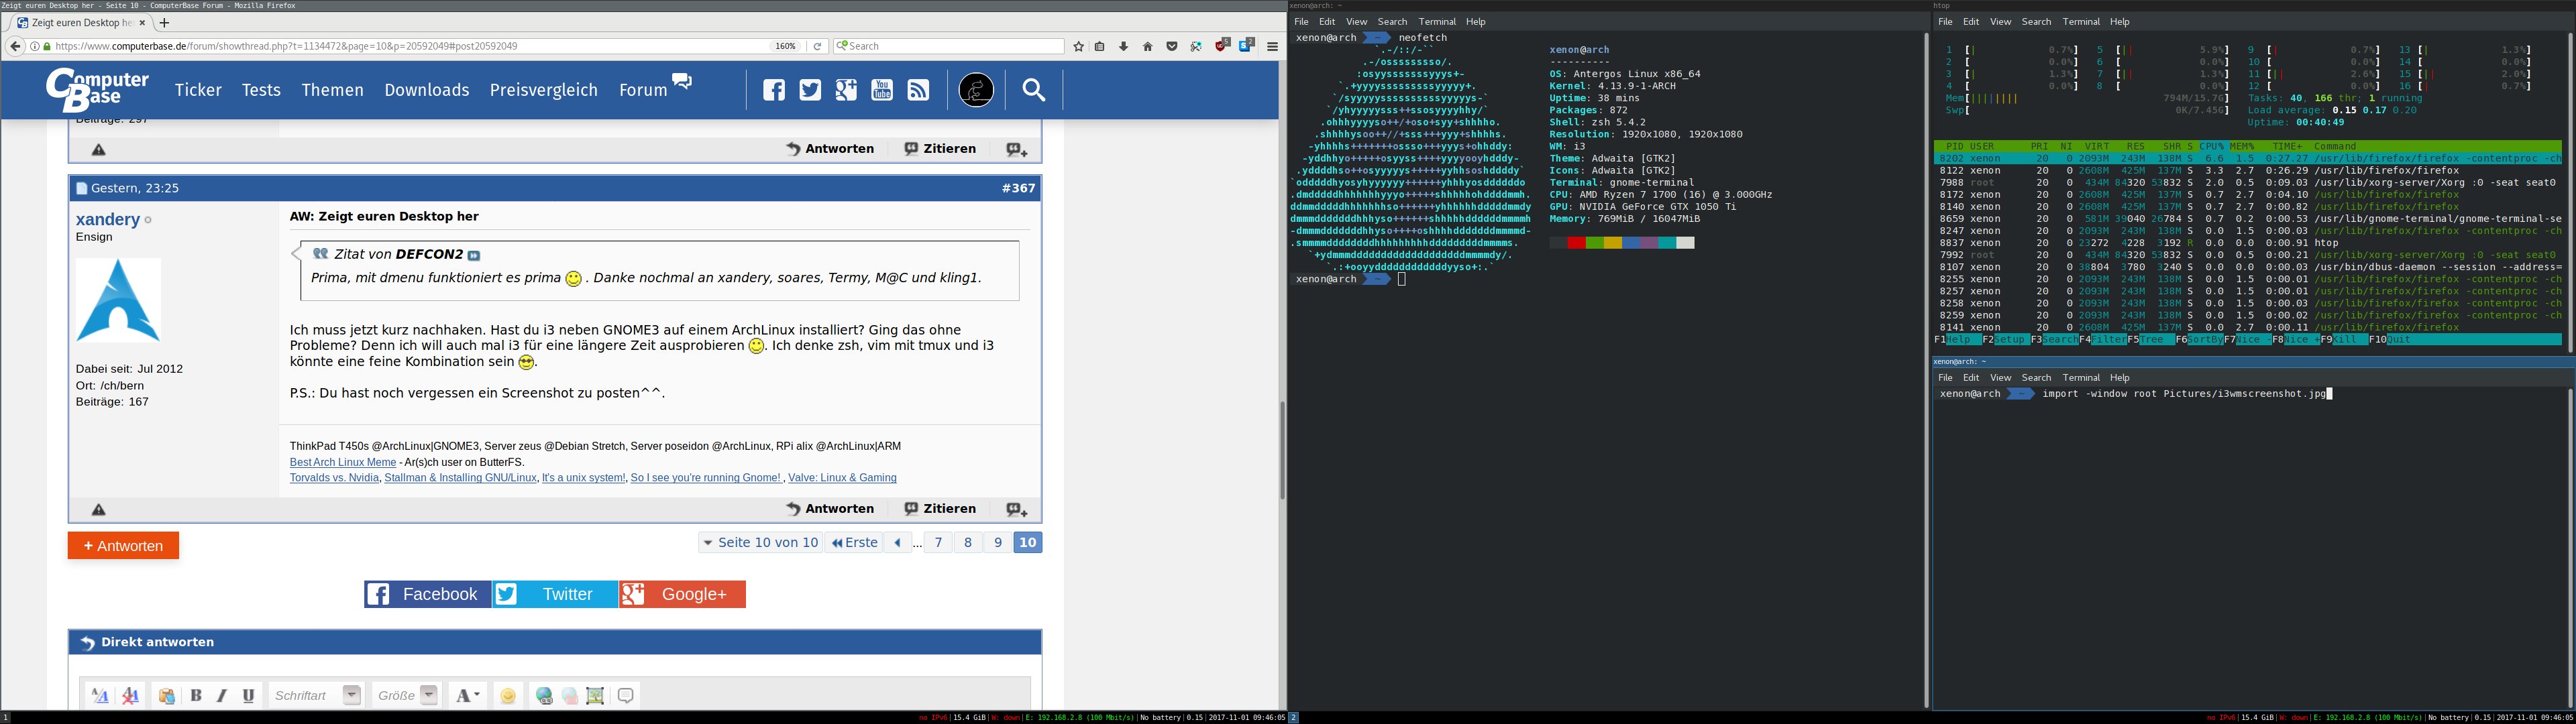Insert smiley from editor toolbar
The width and height of the screenshot is (2576, 724).
click(x=508, y=696)
